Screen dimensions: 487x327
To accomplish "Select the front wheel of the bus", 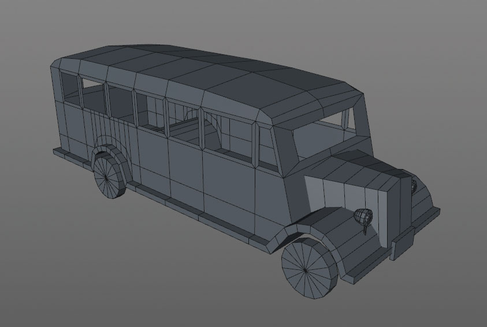I will pos(309,269).
